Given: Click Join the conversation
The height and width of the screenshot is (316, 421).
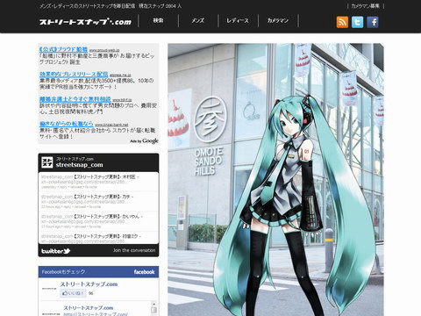Looking at the screenshot, I should (x=134, y=250).
